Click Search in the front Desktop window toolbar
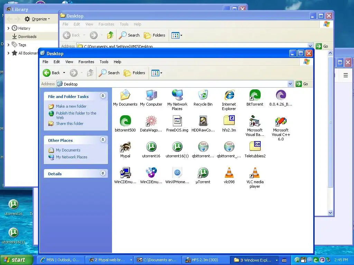Viewport: 354px width, 265px height. (x=110, y=73)
